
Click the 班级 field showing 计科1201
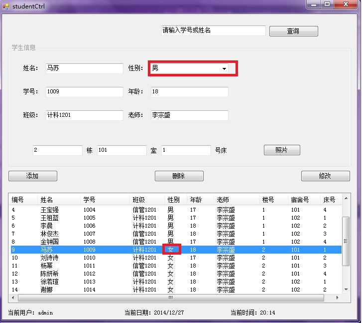(84, 115)
